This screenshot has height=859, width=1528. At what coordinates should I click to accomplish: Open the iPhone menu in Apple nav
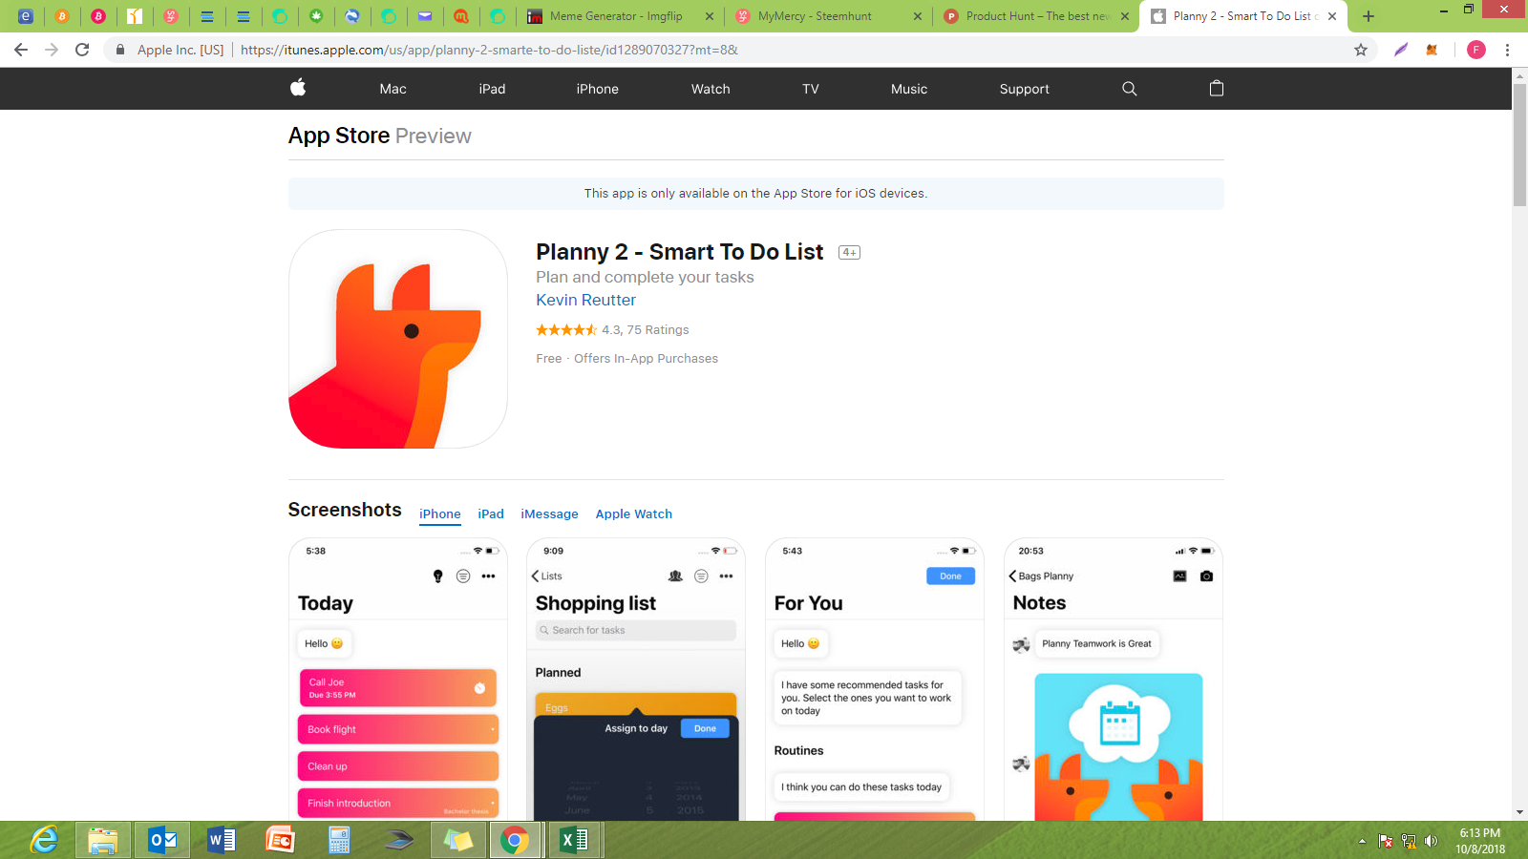(x=597, y=89)
